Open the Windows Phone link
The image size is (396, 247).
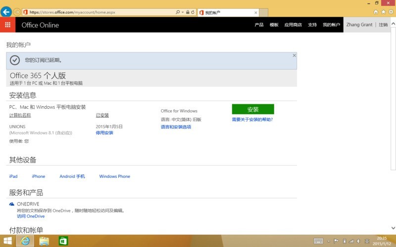click(x=115, y=176)
